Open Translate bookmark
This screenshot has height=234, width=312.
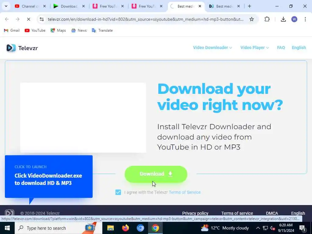[102, 30]
